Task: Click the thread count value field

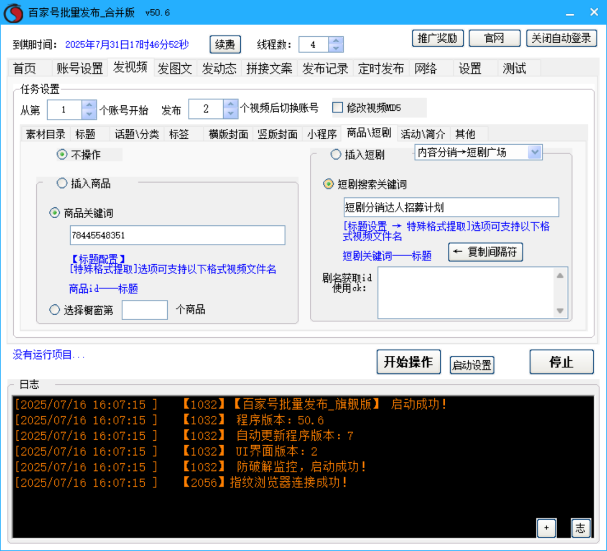Action: 314,44
